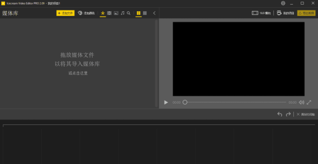Image resolution: width=318 pixels, height=164 pixels.
Task: Mute the preview volume speaker icon
Action: point(301,102)
